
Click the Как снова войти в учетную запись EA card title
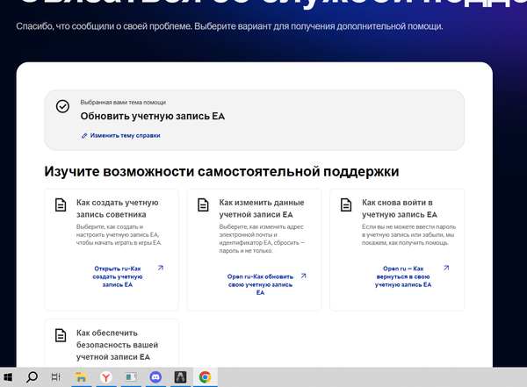400,208
